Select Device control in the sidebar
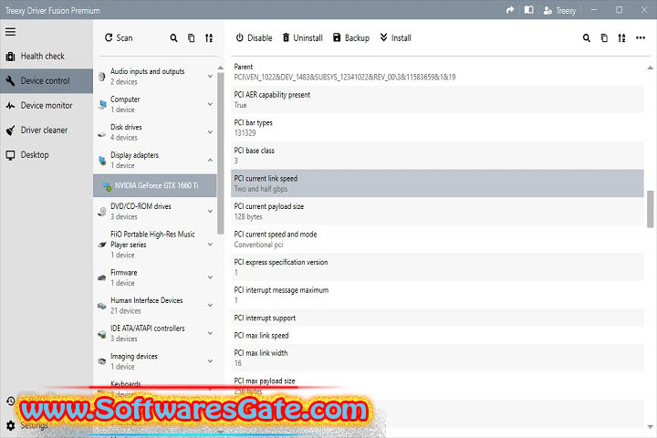Image resolution: width=657 pixels, height=438 pixels. (x=47, y=81)
